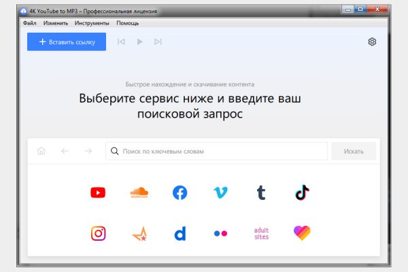Screen dimensions: 408x272
Task: Click the app icon in the title bar
Action: tap(23, 11)
